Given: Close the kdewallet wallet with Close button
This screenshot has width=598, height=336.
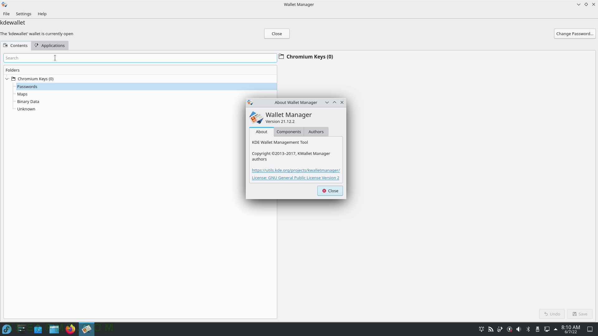Looking at the screenshot, I should point(277,34).
